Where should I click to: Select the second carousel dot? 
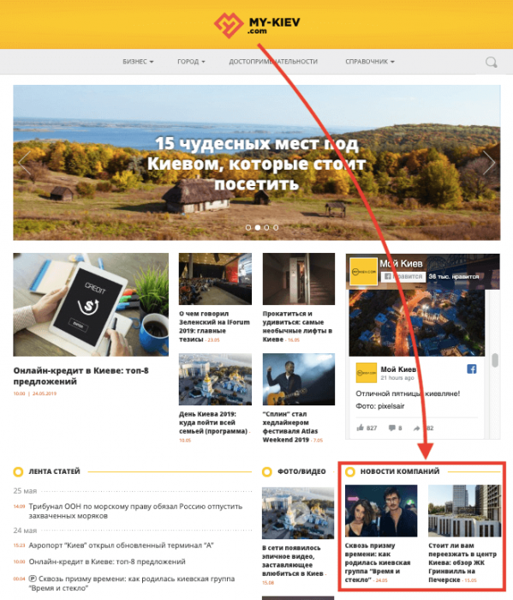(258, 228)
